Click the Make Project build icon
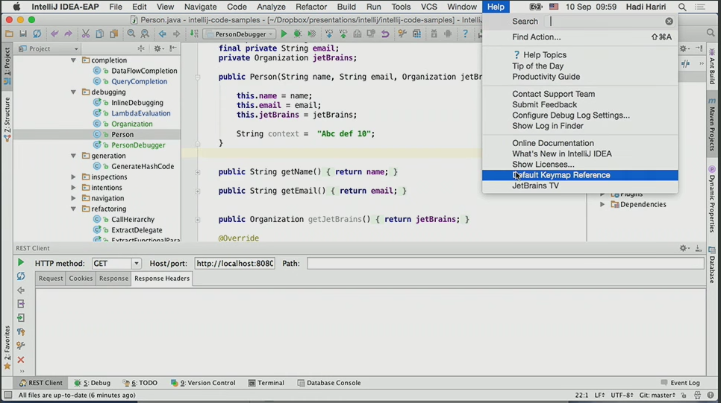This screenshot has width=721, height=403. pos(194,34)
